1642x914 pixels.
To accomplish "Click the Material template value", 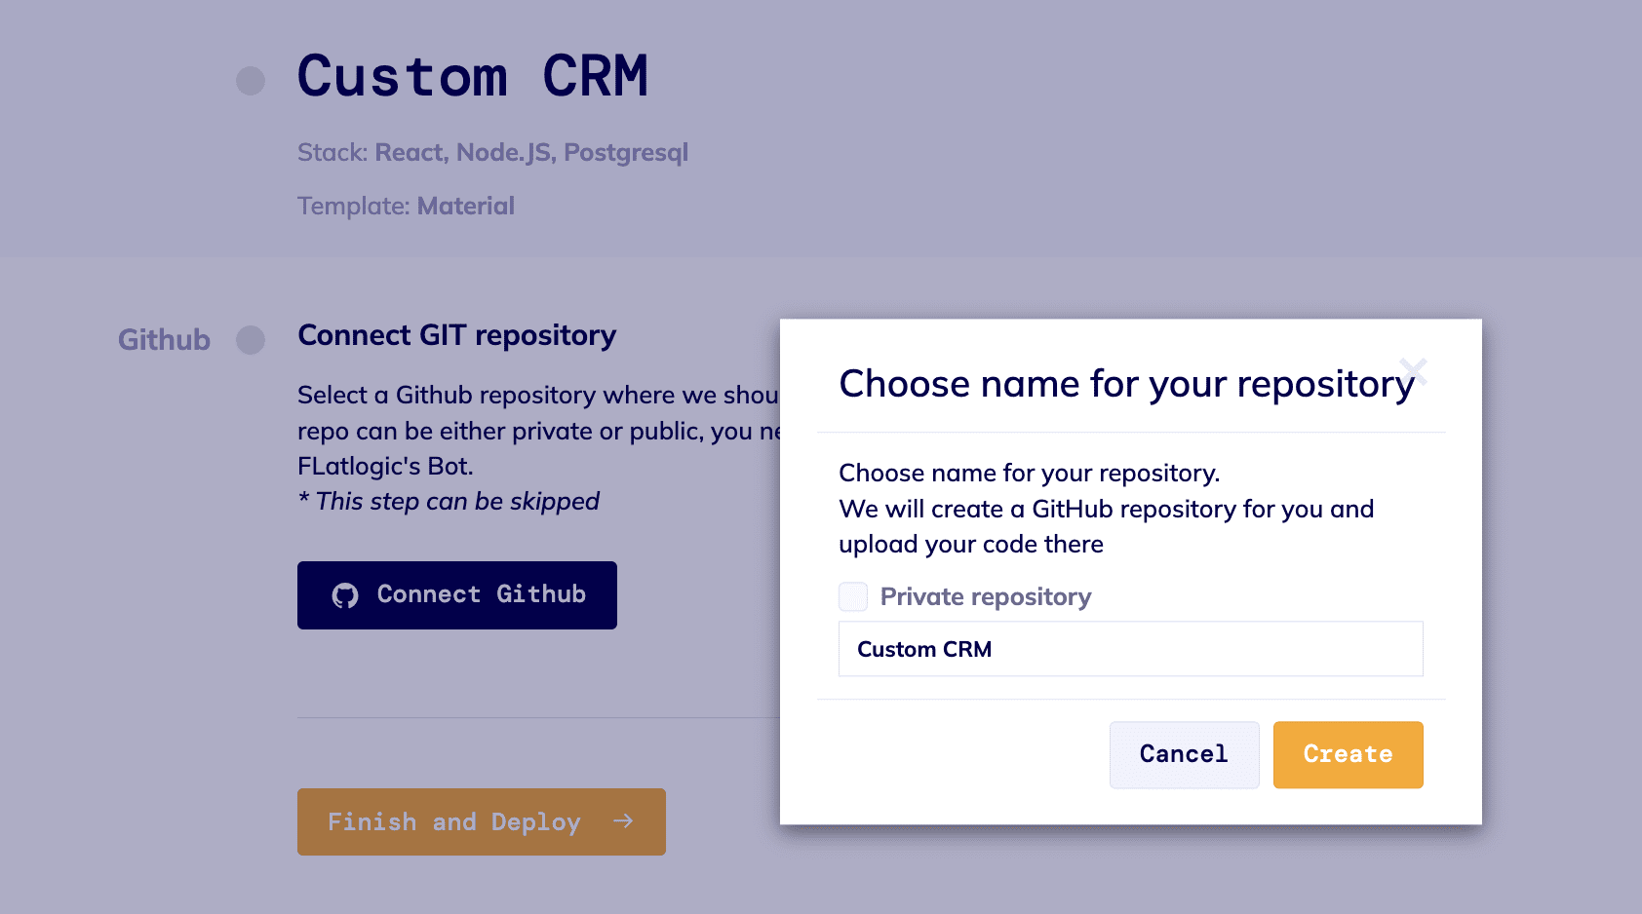I will pyautogui.click(x=466, y=206).
